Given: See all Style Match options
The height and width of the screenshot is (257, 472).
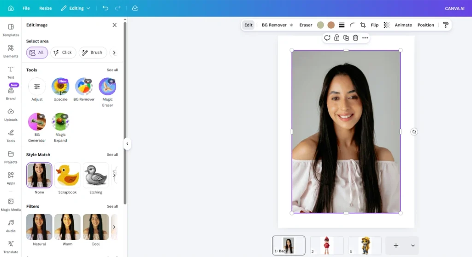Looking at the screenshot, I should coord(112,154).
